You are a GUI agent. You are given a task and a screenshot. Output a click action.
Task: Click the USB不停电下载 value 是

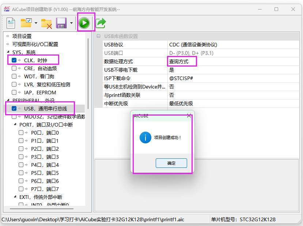[x=233, y=70]
